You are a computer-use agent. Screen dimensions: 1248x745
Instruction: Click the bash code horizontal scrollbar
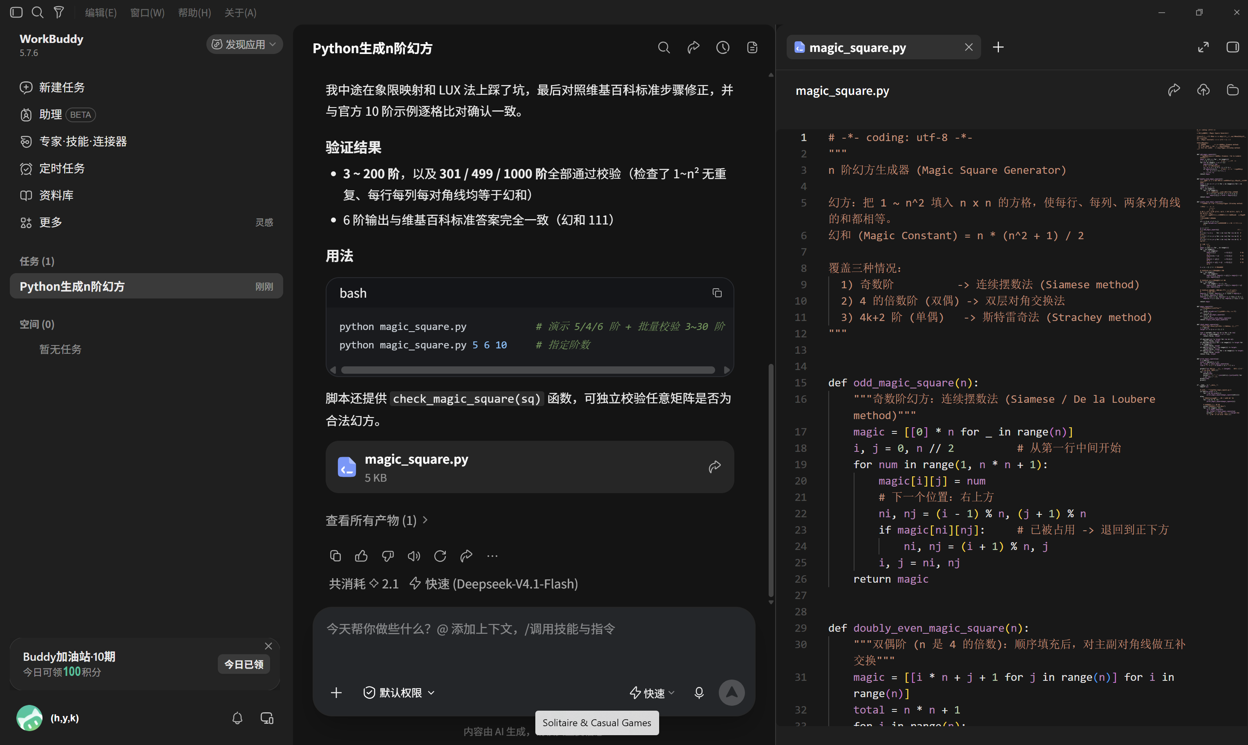528,370
